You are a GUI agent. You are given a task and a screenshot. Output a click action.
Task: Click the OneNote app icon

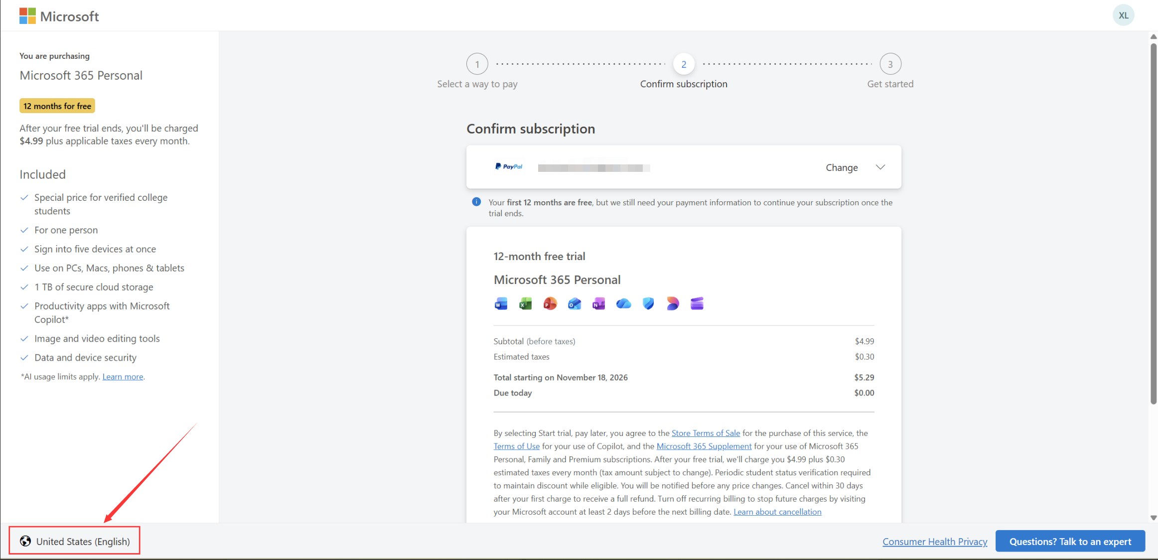pos(598,303)
